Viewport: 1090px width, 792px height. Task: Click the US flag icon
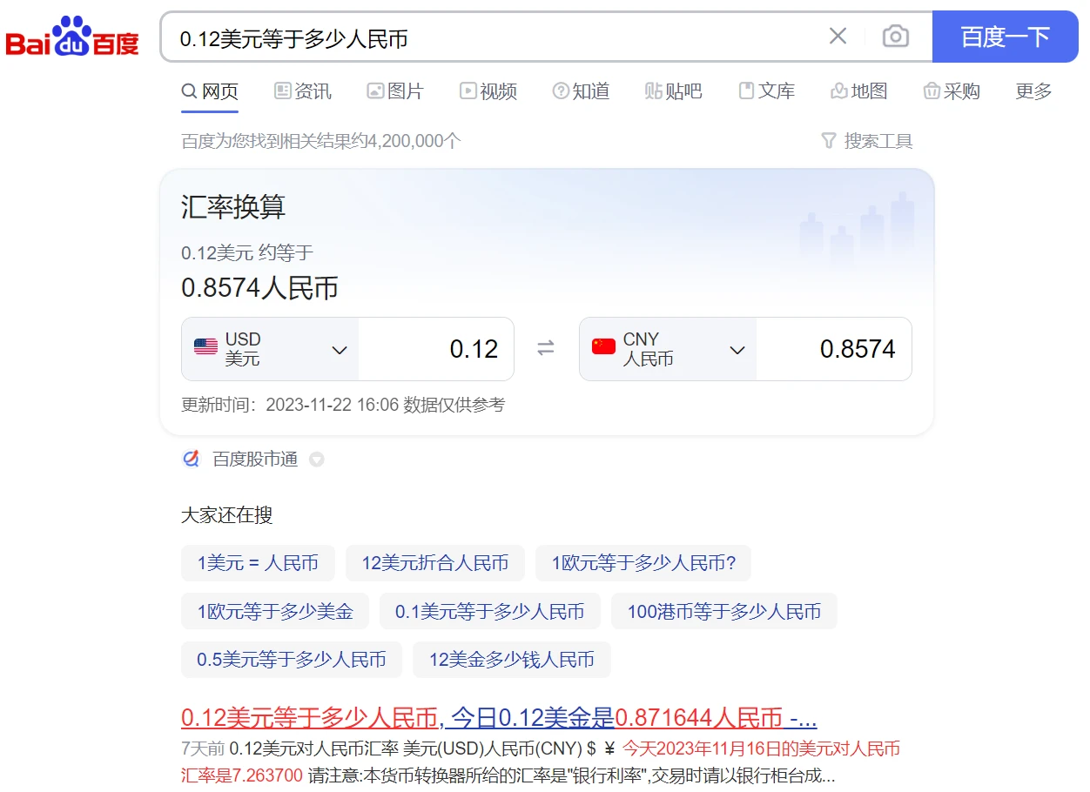206,347
